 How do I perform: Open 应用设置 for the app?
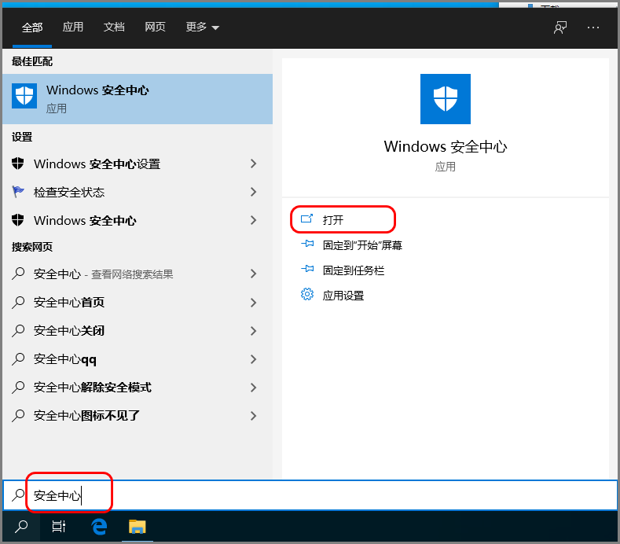343,296
